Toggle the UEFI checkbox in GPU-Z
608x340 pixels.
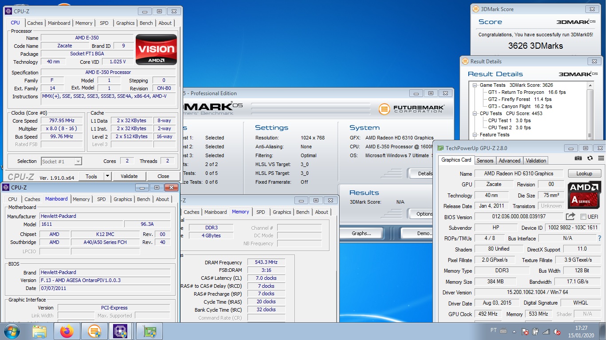pyautogui.click(x=583, y=217)
